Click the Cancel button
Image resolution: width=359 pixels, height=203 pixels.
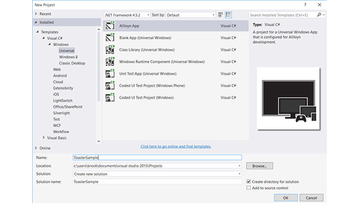(311, 198)
